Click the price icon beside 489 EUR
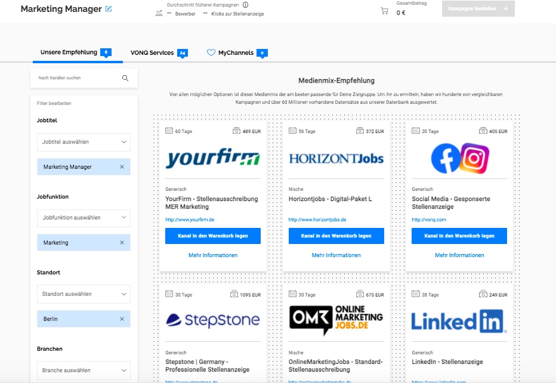556x383 pixels. (236, 131)
